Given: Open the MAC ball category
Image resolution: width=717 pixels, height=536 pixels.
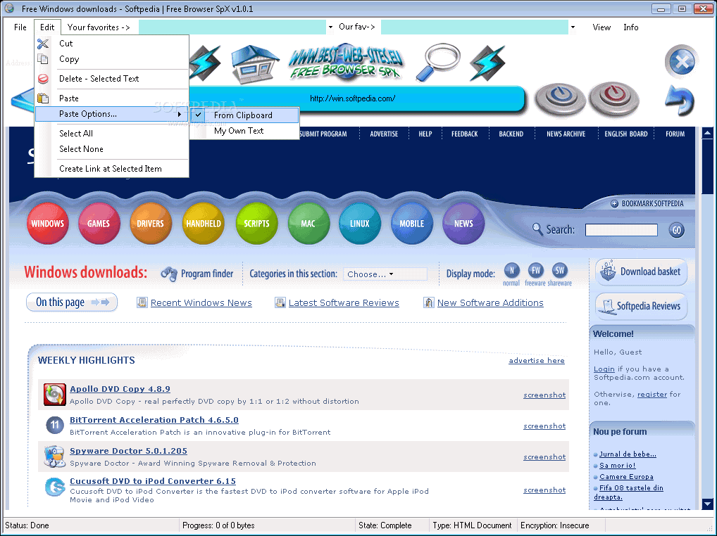Looking at the screenshot, I should click(308, 223).
